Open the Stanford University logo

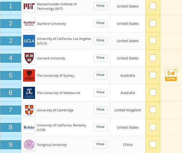29,24
